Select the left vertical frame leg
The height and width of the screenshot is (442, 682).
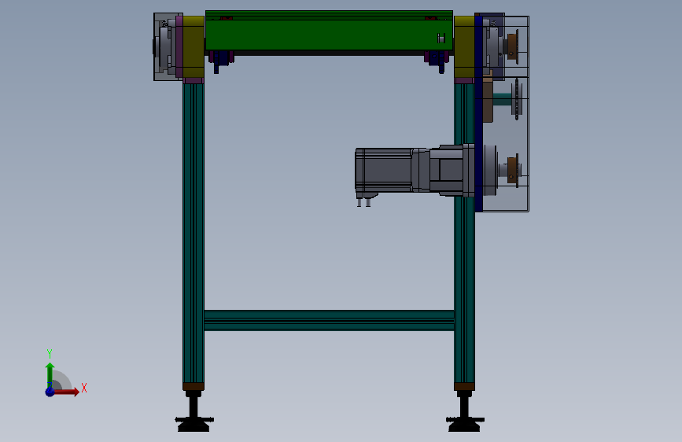[194, 234]
